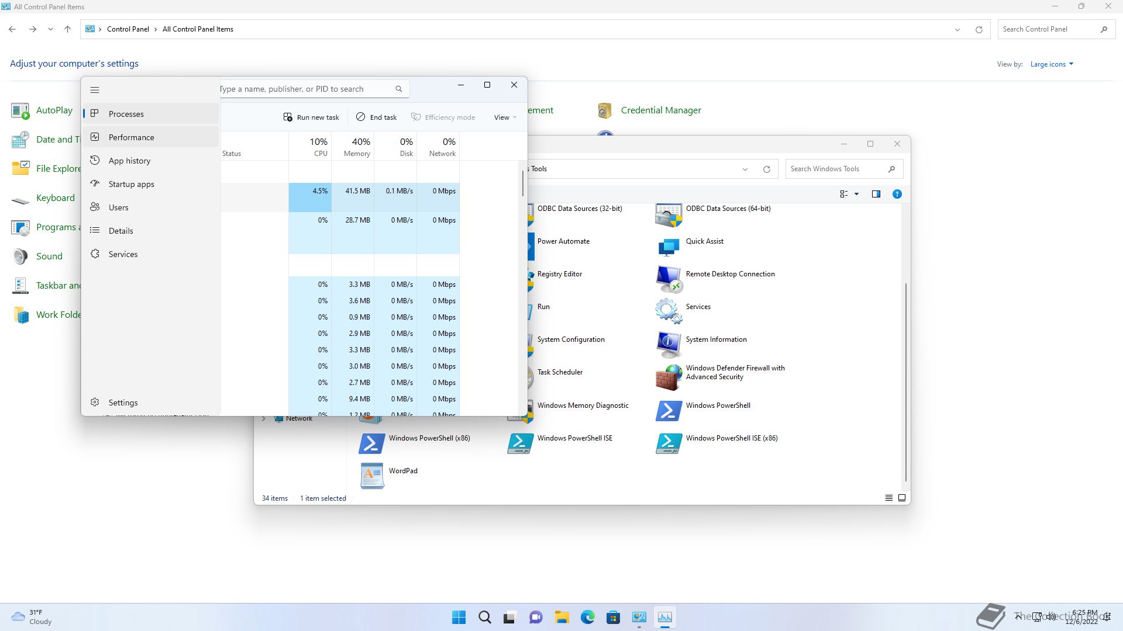Screen dimensions: 1123x631
Task: Open Users section in Task Manager
Action: (x=151, y=207)
